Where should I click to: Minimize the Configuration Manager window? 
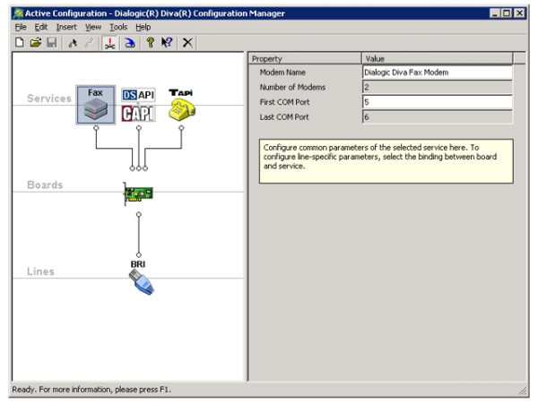point(494,13)
